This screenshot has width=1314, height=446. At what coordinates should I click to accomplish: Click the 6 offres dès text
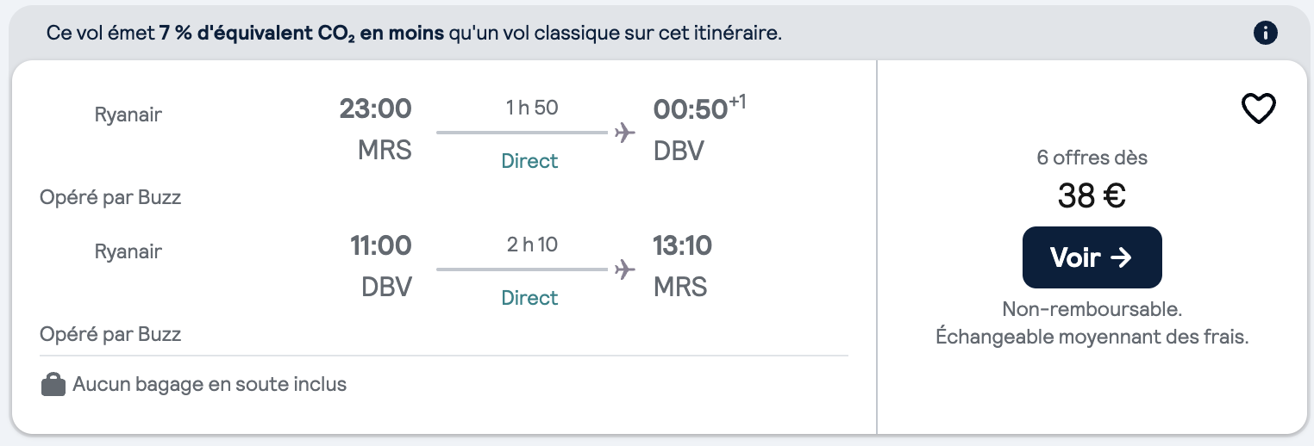tap(1092, 158)
